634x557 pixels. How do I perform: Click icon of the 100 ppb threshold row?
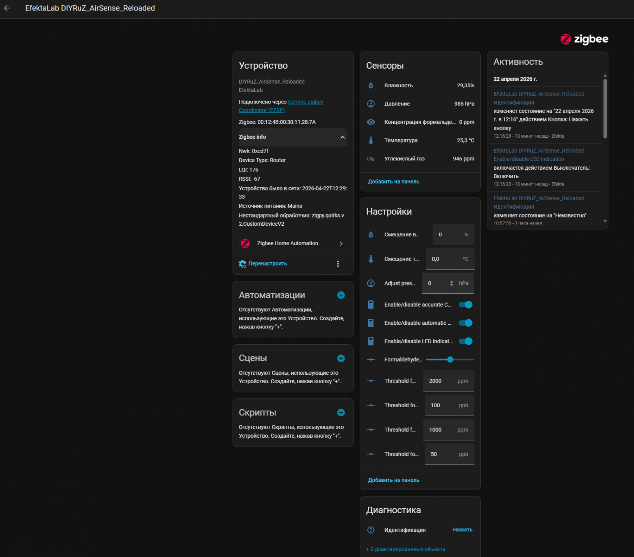(371, 405)
